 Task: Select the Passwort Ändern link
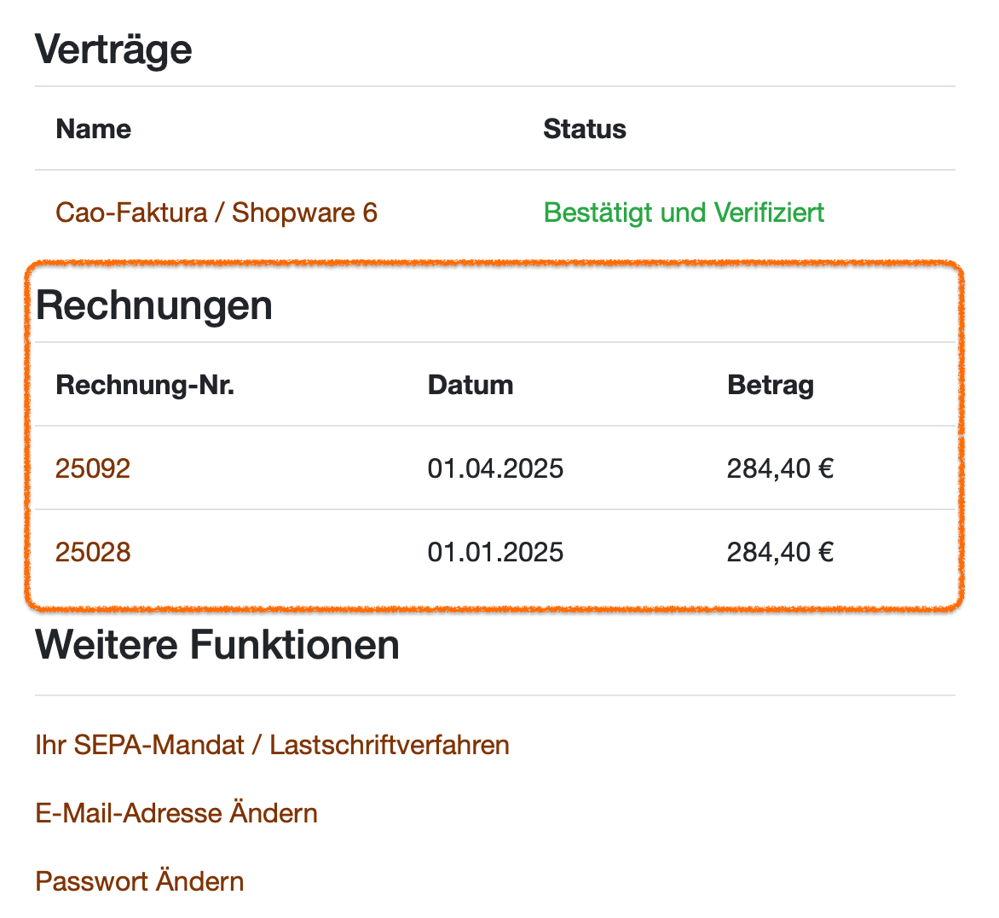click(x=140, y=881)
